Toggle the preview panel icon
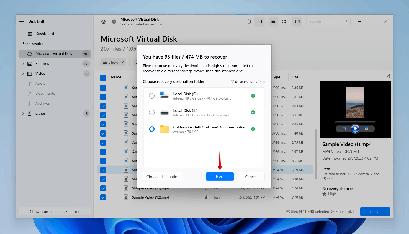The image size is (409, 234). (297, 22)
